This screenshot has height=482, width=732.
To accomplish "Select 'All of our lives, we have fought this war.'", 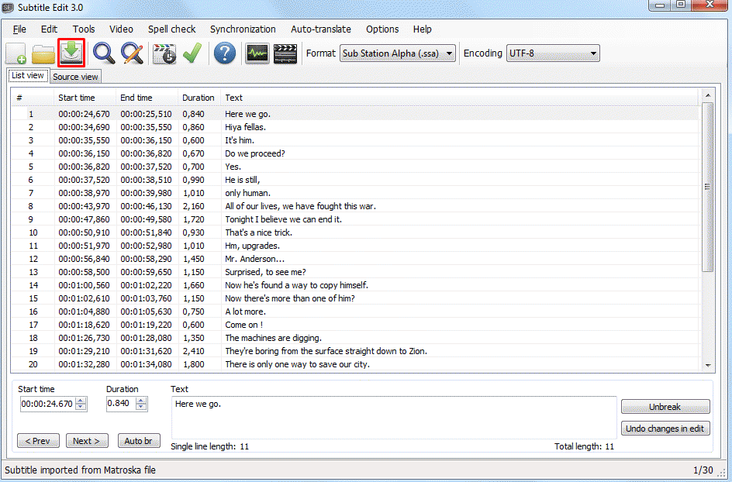I will click(355, 206).
